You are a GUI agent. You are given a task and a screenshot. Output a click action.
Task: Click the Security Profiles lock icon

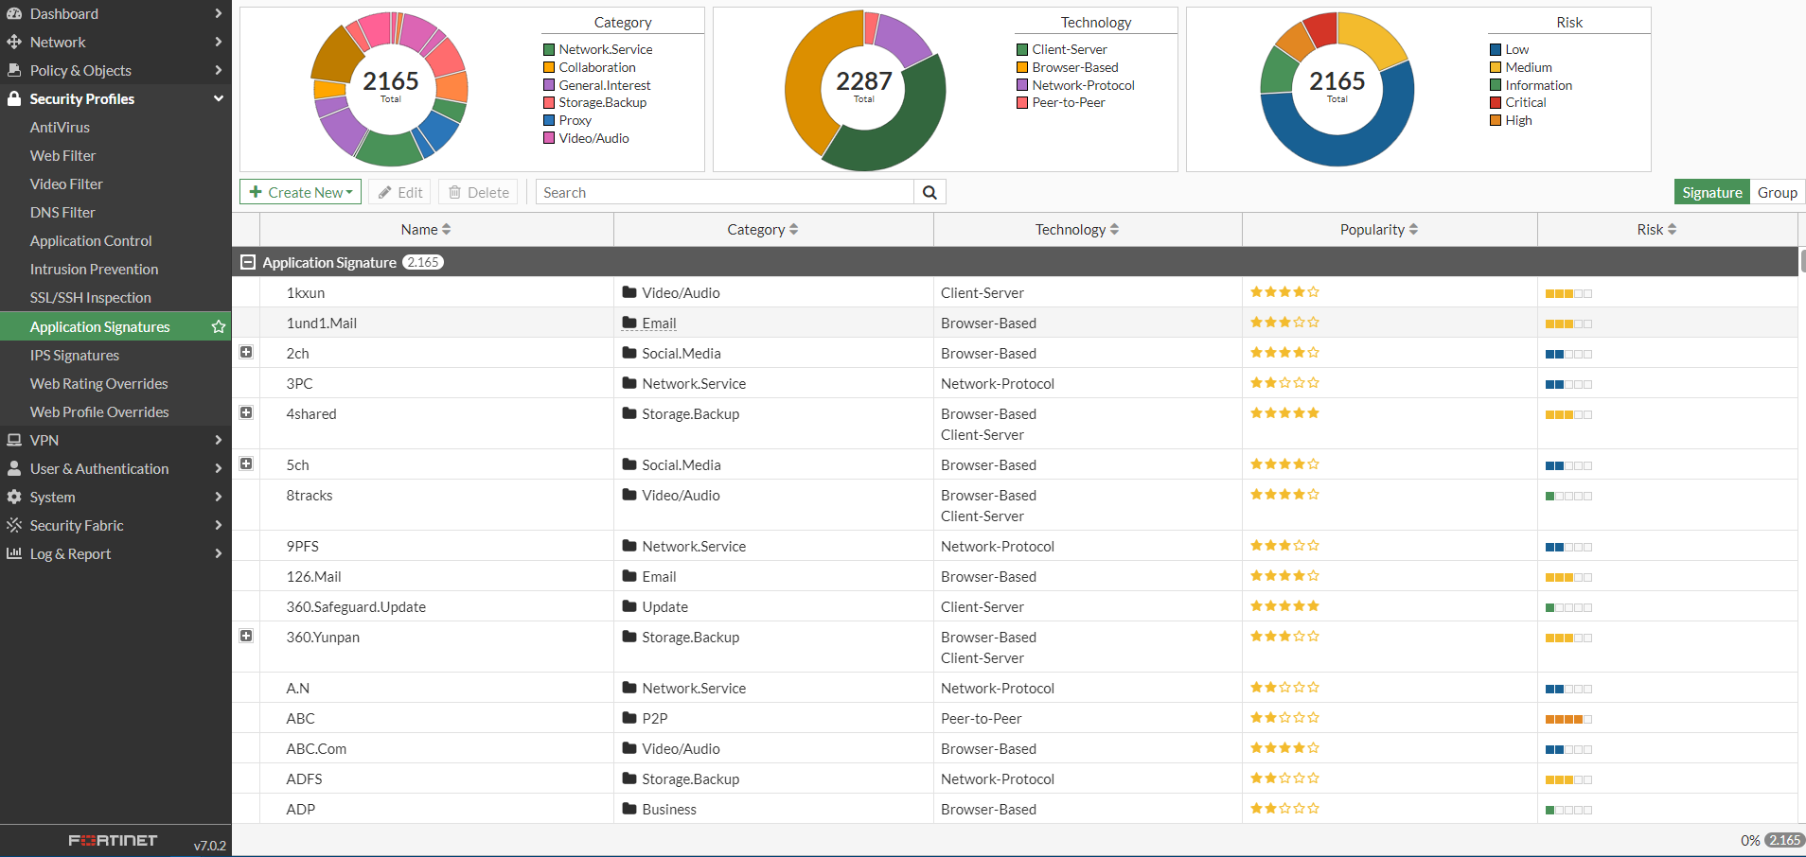[x=14, y=99]
